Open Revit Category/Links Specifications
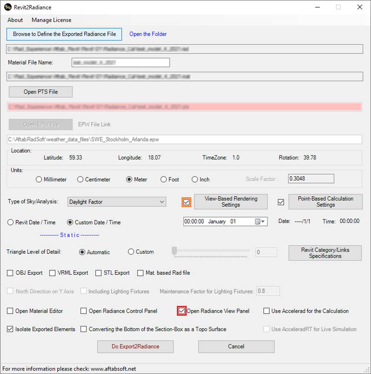 tap(325, 253)
